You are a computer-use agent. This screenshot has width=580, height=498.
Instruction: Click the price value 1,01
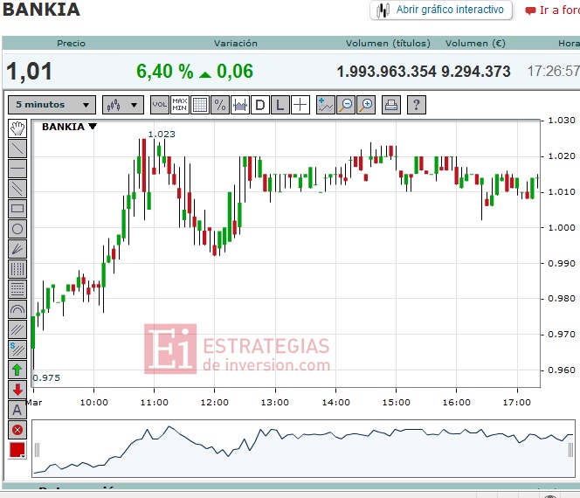(29, 71)
